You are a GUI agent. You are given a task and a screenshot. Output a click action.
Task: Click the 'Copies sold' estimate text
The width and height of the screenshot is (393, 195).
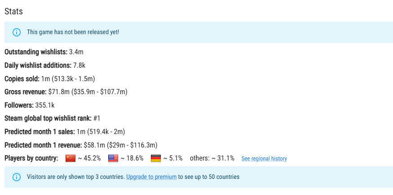point(68,79)
